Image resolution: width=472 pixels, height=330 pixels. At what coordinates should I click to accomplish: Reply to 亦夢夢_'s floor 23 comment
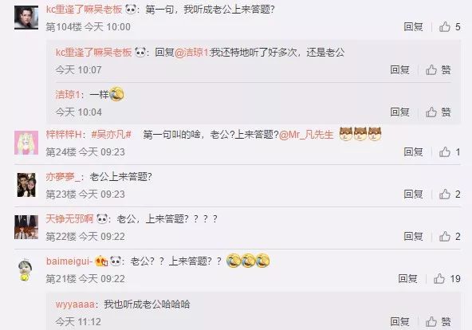click(413, 194)
